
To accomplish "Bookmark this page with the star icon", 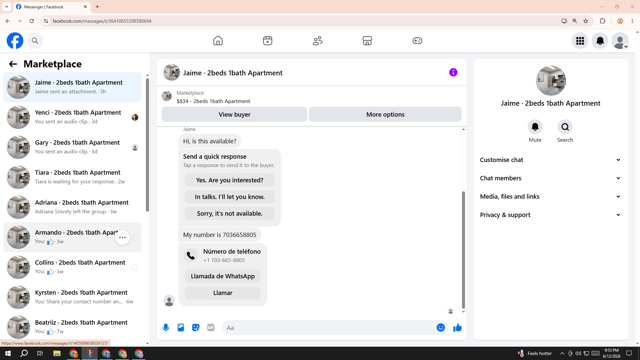I will point(586,21).
